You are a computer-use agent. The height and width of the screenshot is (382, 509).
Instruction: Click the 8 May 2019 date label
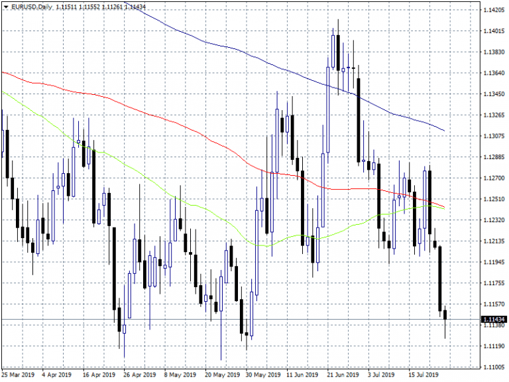pos(182,375)
